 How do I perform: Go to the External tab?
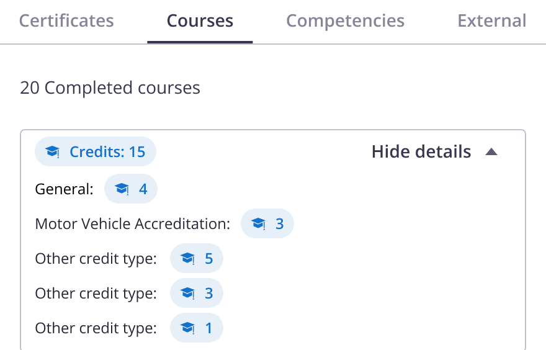tap(491, 20)
